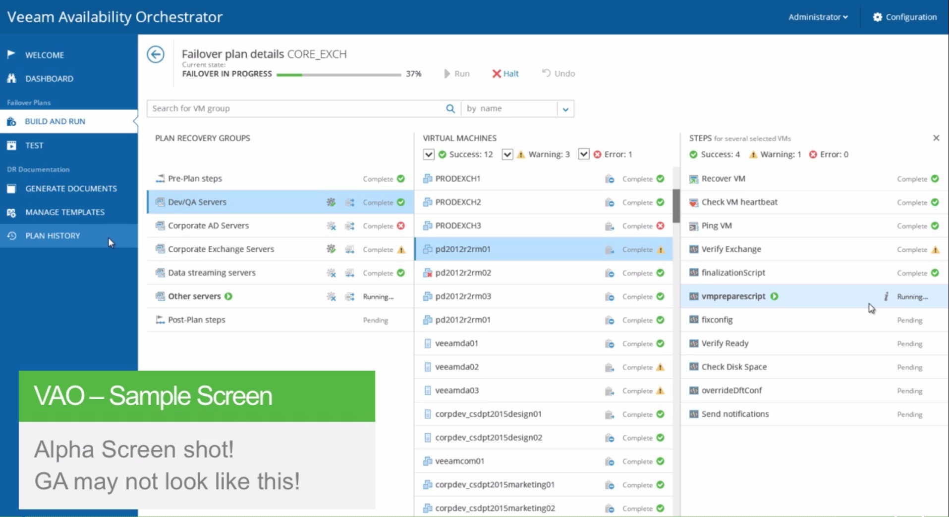This screenshot has height=517, width=949.
Task: Click the green running icon beside Other servers
Action: [228, 296]
